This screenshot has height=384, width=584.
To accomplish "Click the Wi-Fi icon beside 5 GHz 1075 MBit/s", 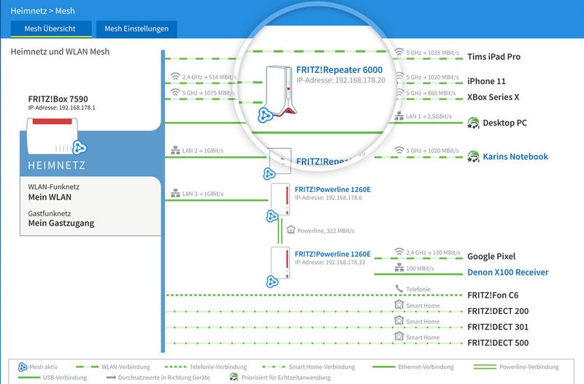I will pyautogui.click(x=175, y=92).
